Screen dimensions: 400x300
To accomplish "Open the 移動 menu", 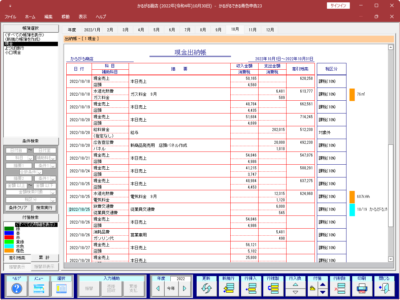I will click(x=66, y=17).
